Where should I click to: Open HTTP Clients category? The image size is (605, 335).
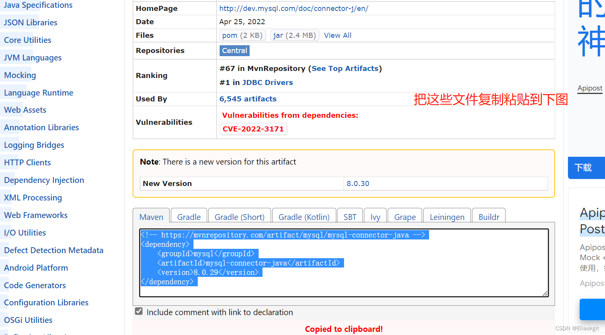pyautogui.click(x=27, y=163)
